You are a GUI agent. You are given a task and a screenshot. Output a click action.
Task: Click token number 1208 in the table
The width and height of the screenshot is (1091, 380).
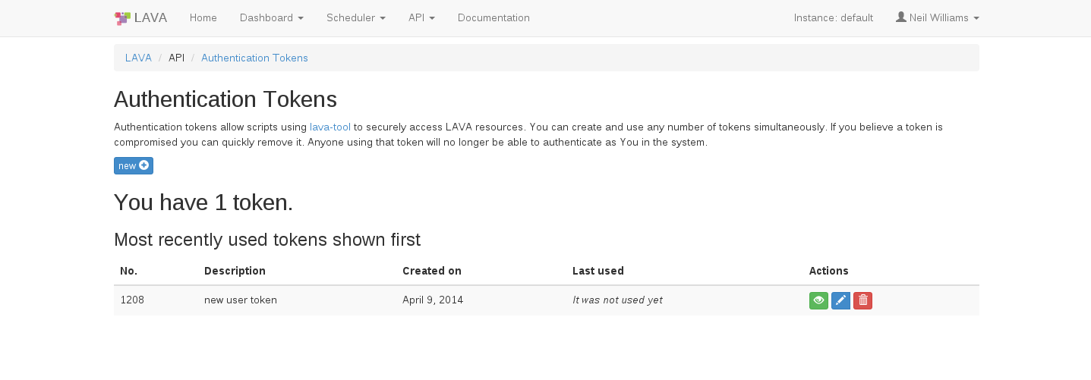pos(132,300)
